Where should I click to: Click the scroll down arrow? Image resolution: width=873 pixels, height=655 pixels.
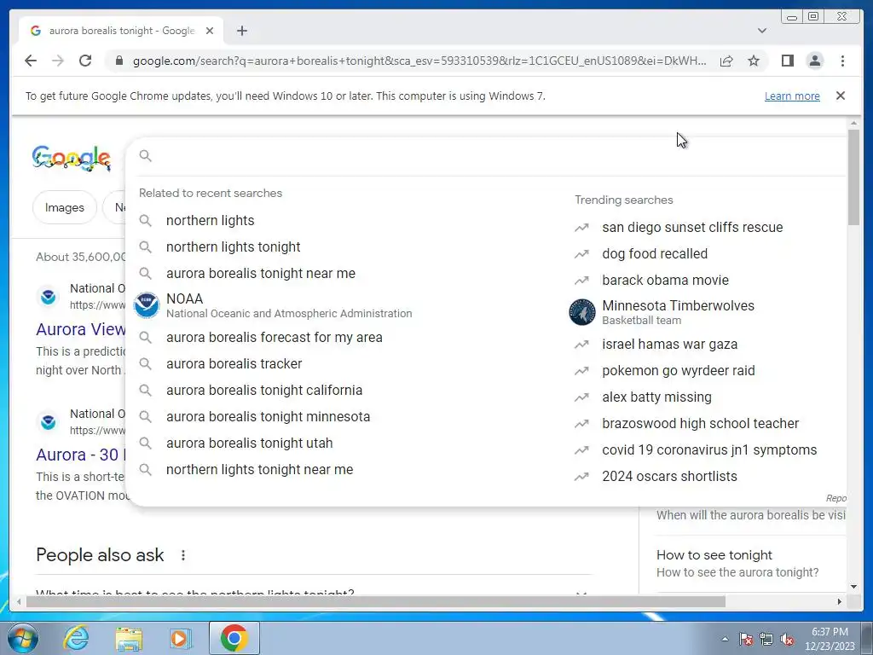[x=853, y=587]
